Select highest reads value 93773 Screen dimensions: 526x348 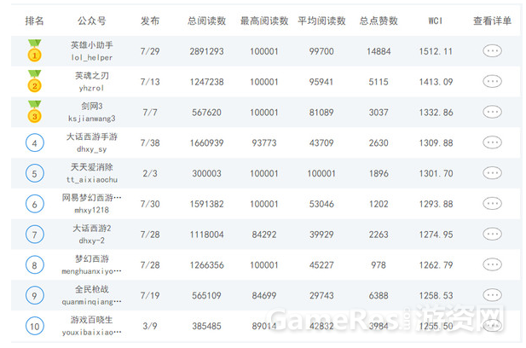coord(264,143)
